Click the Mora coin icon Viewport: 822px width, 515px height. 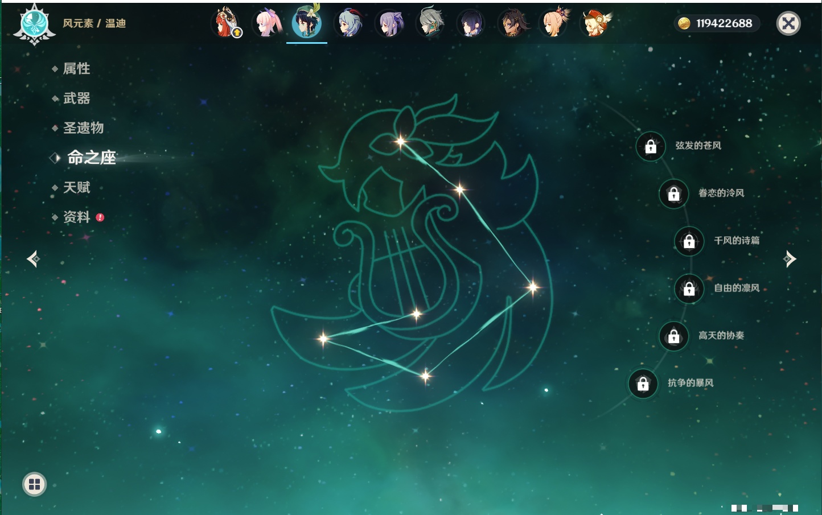684,23
